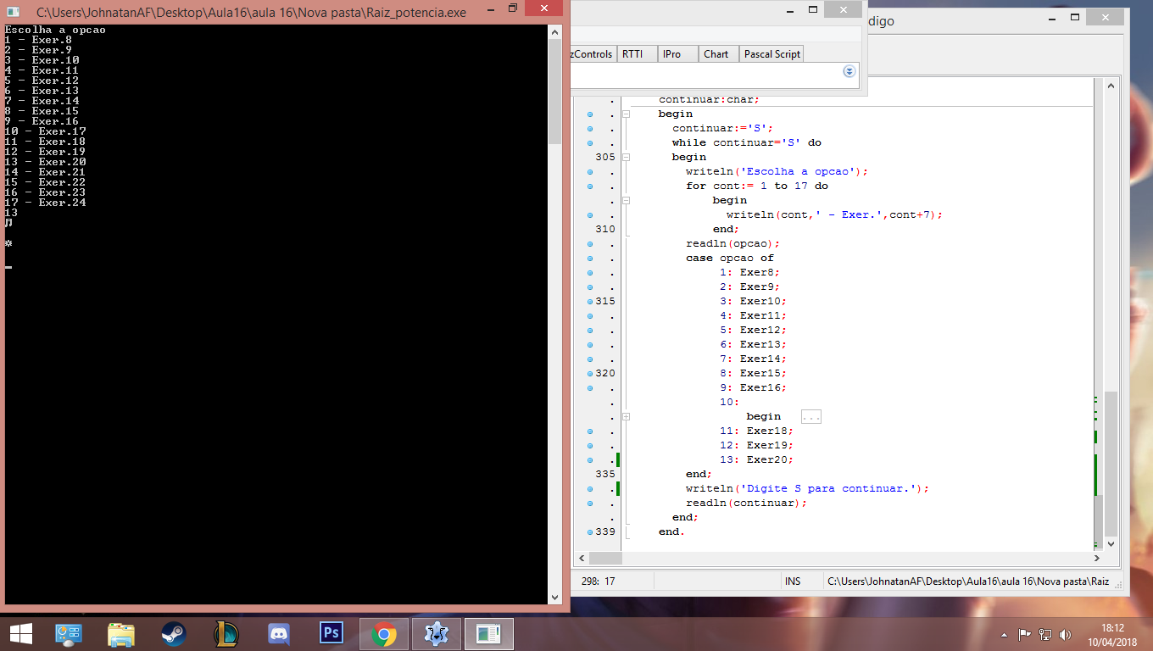Open the network tray icon
Screen dimensions: 1153x651
point(1045,634)
